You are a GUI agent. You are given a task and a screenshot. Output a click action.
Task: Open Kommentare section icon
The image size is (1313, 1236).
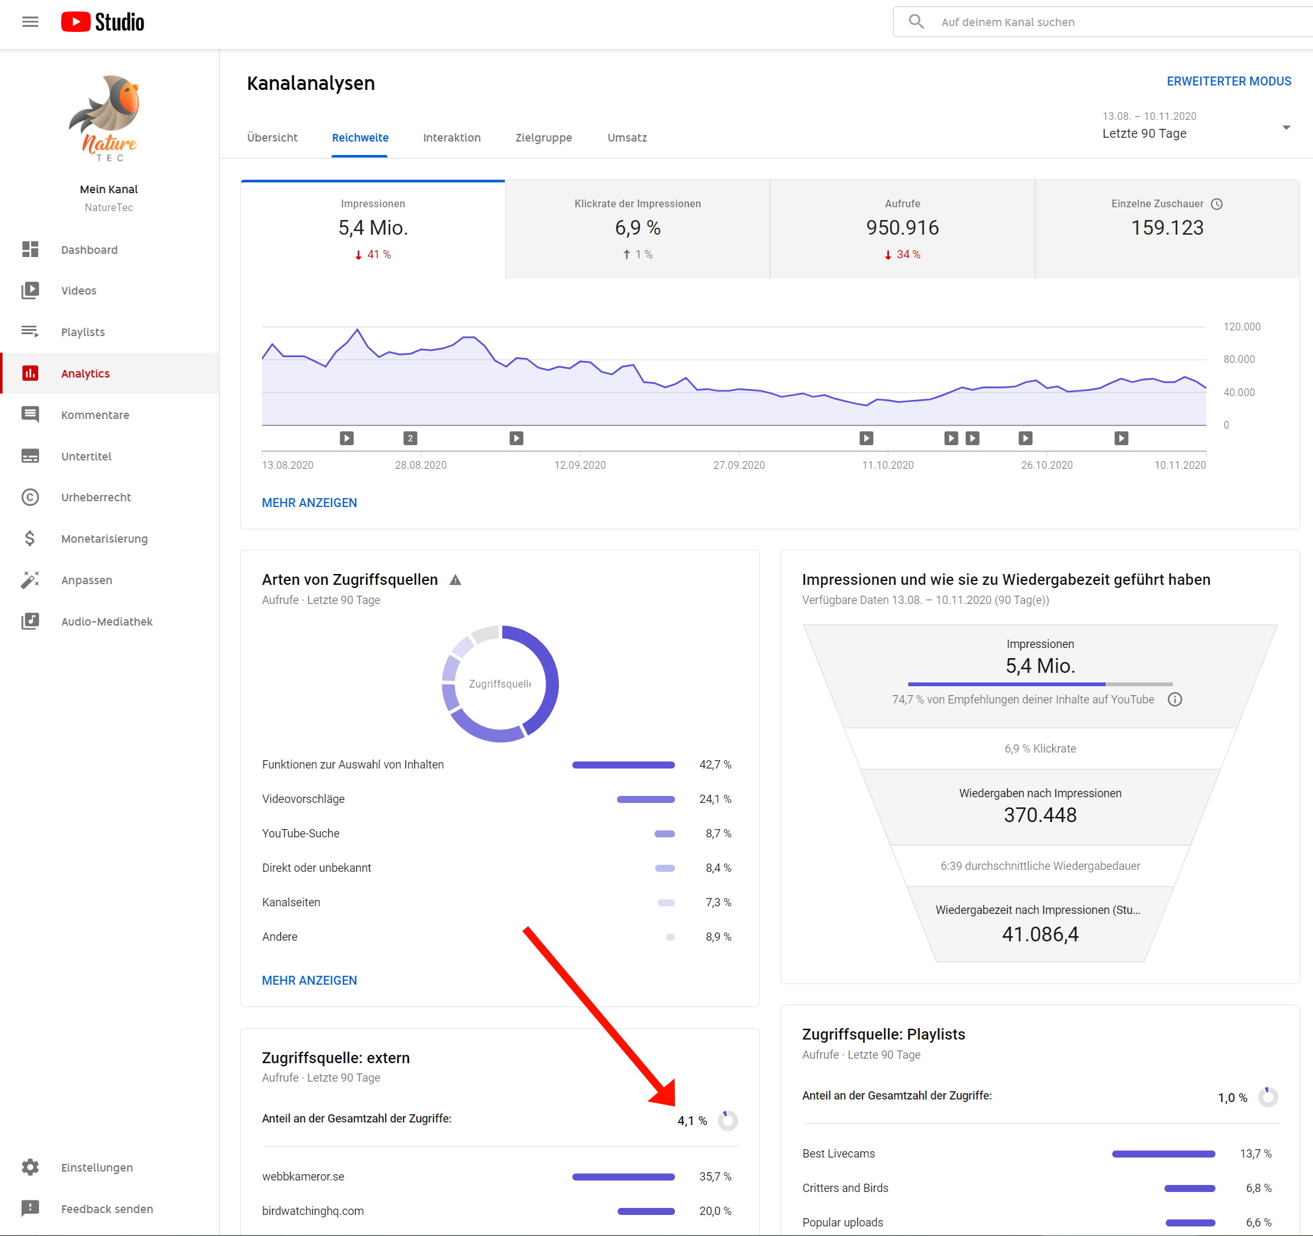tap(31, 415)
